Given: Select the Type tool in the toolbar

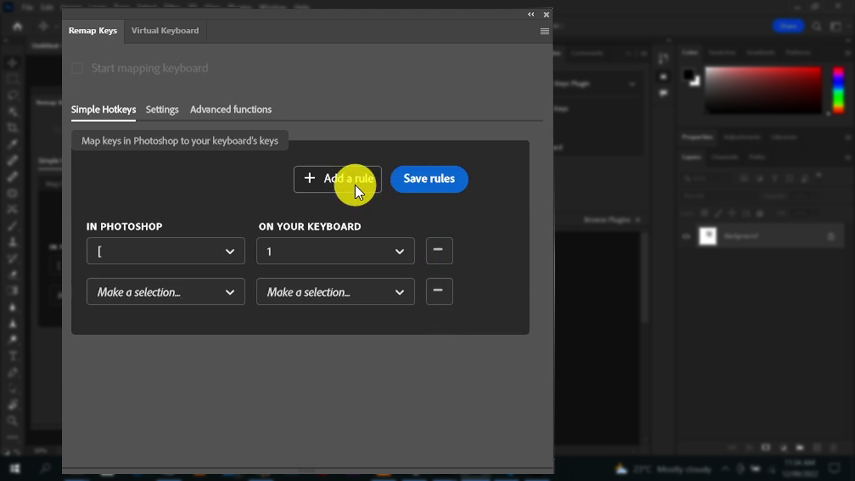Looking at the screenshot, I should click(13, 355).
